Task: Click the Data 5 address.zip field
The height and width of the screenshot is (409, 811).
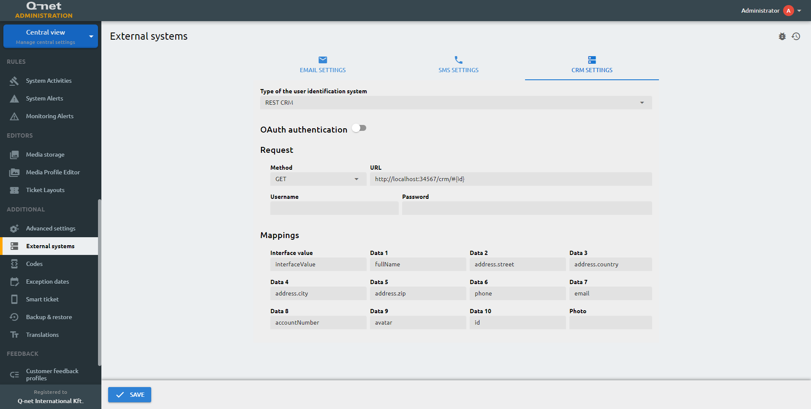Action: (x=418, y=293)
